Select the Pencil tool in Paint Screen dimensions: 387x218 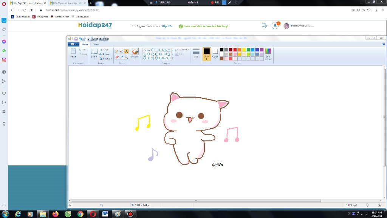click(117, 51)
